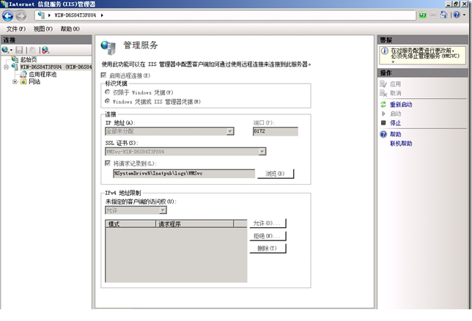This screenshot has width=472, height=321.
Task: Click the arrow before the server name in address bar
Action: click(49, 15)
